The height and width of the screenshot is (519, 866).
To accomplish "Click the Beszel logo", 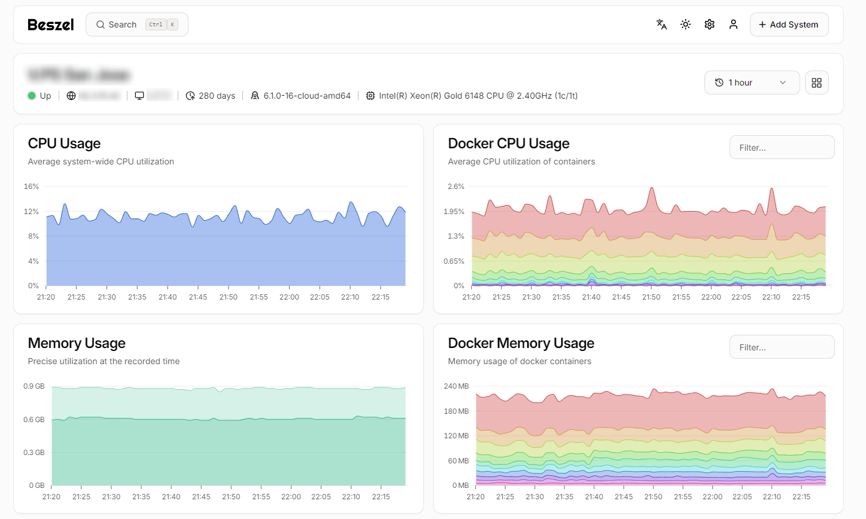I will [51, 25].
